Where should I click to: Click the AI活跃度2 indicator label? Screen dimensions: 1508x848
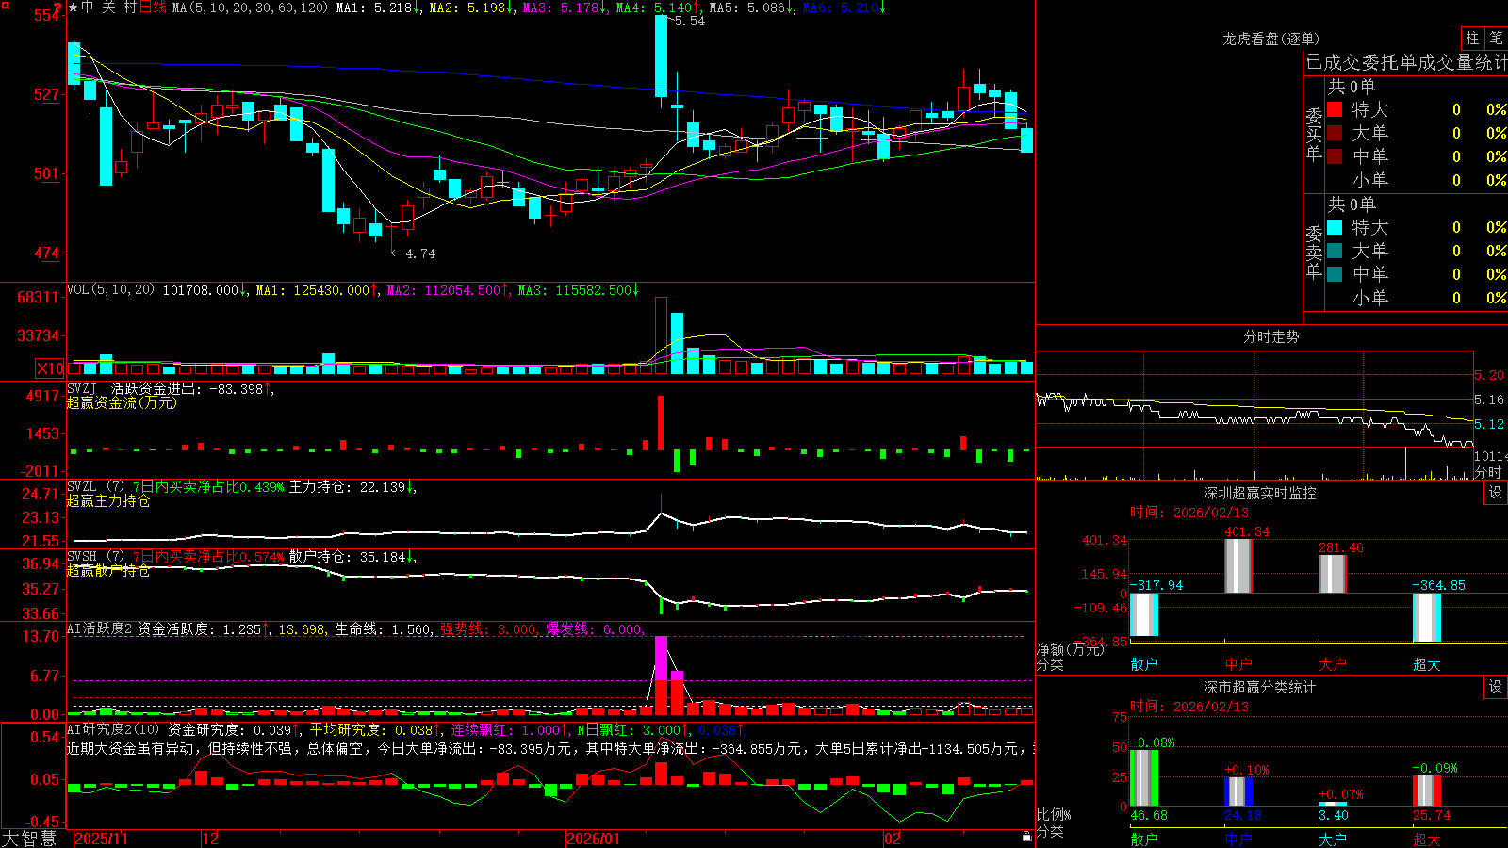click(99, 629)
